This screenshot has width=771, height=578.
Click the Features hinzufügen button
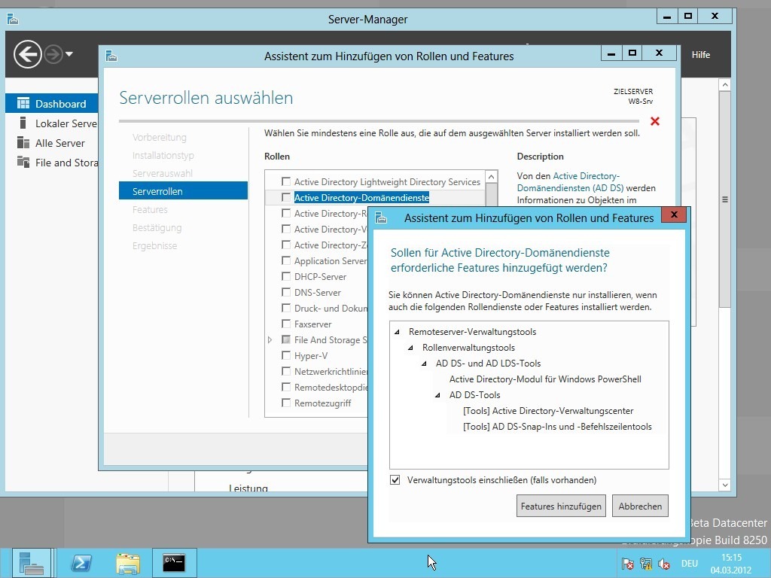point(561,507)
